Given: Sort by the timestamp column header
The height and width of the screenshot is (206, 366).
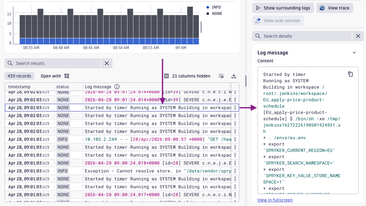Looking at the screenshot, I should (x=19, y=87).
